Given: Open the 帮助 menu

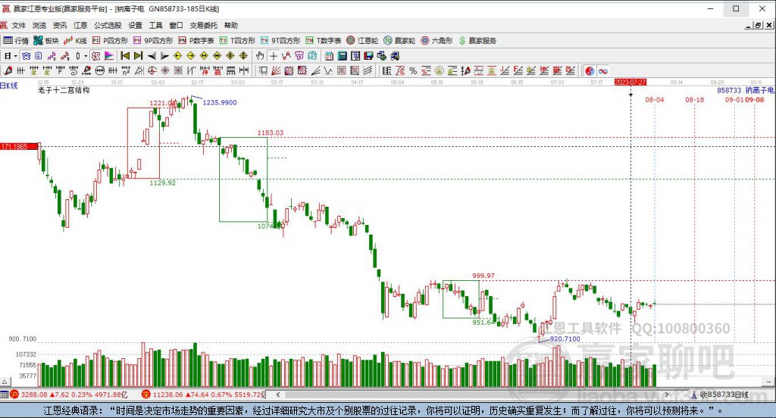Looking at the screenshot, I should (x=230, y=25).
